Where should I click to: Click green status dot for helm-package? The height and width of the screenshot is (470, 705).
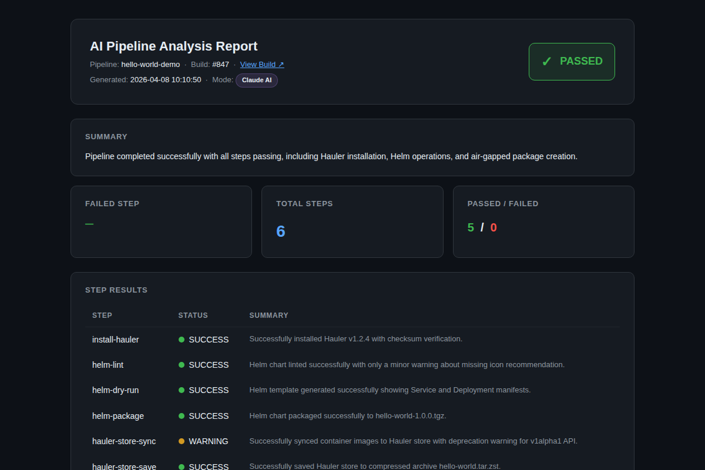(x=182, y=416)
